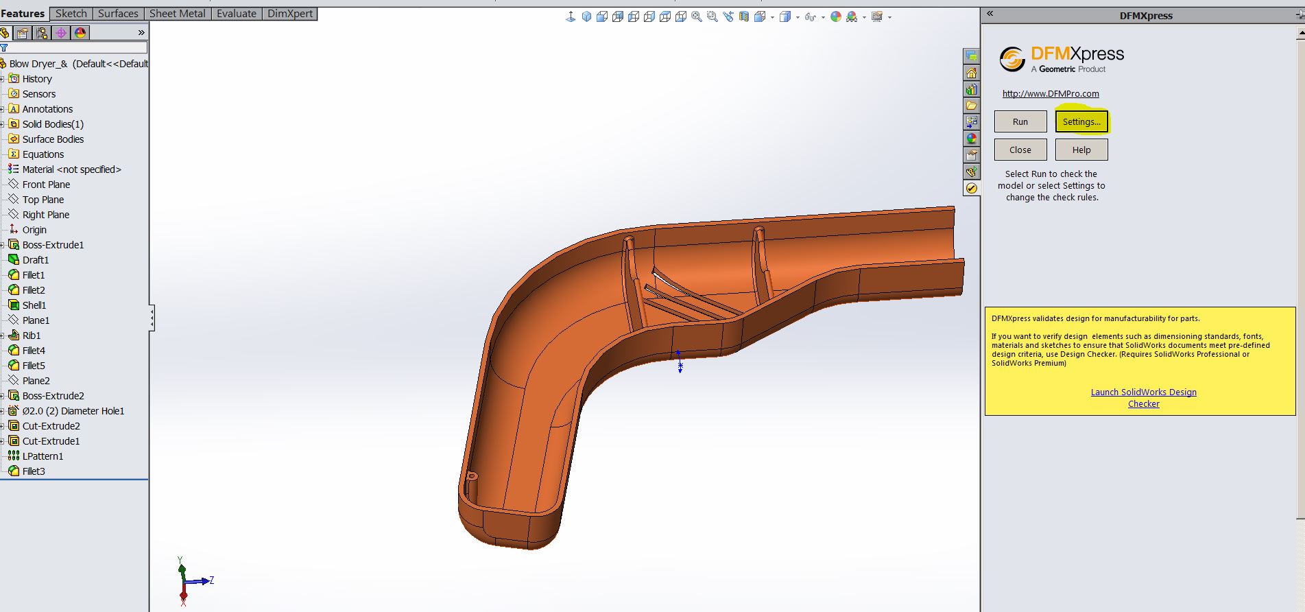Open the ConfigurationManager tab icon

click(x=42, y=33)
